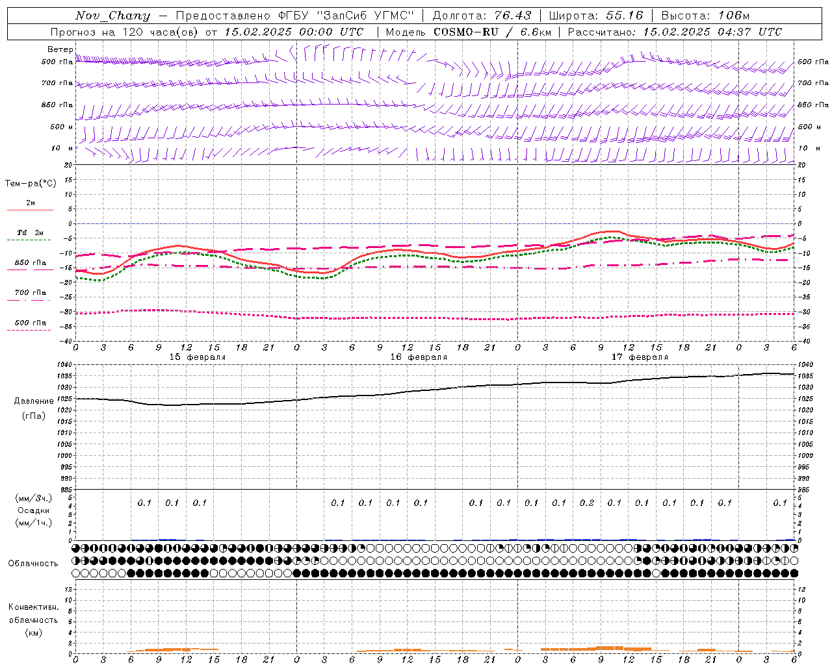The image size is (832, 665).
Task: Click the left 850 гПа wind level label
Action: pyautogui.click(x=57, y=105)
